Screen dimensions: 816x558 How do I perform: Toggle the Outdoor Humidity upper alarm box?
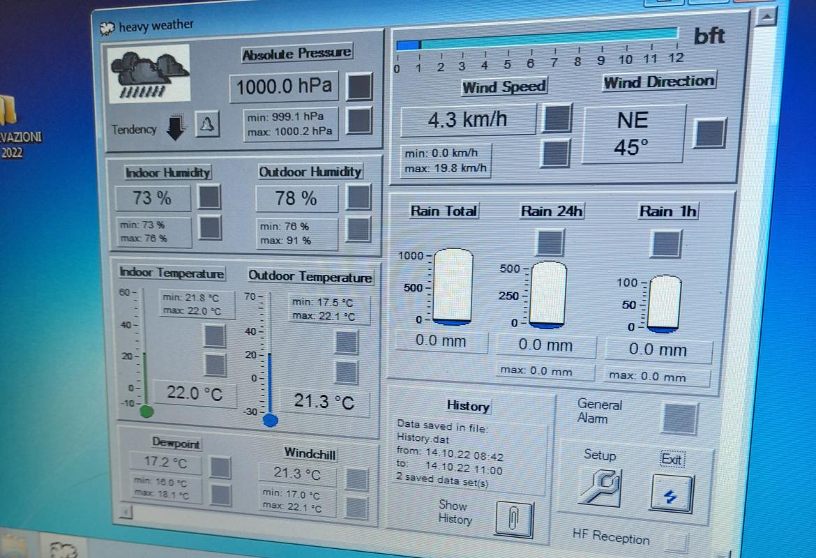[x=358, y=197]
